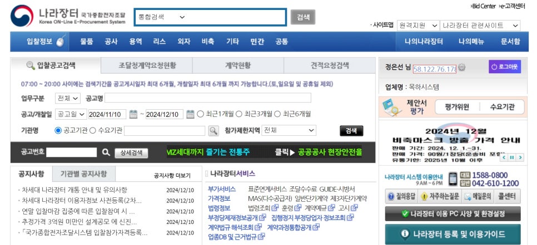Screen dimensions: 537x245
Task: Click the external link icon after 업종DB 및 근거법규
Action: click(261, 237)
